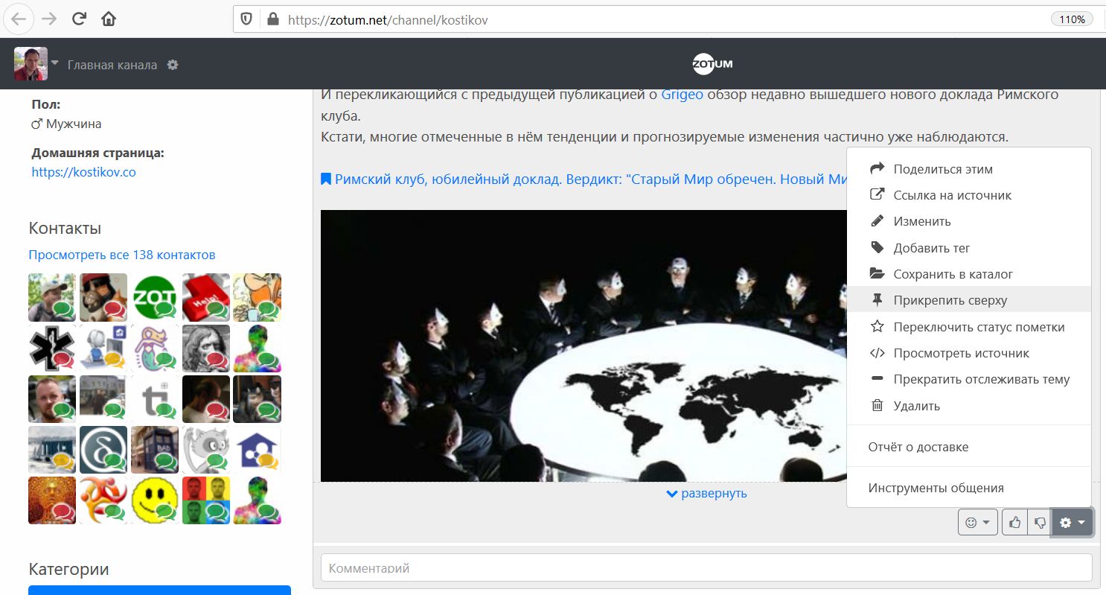Image resolution: width=1106 pixels, height=595 pixels.
Task: Select Прикрепить сверху menu item
Action: pyautogui.click(x=950, y=300)
